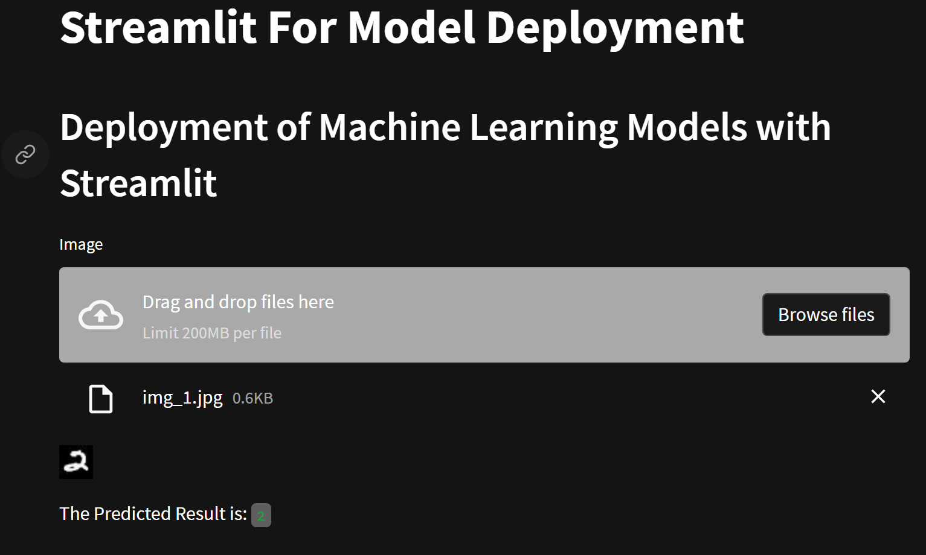Select the handwritten digit image preview
The width and height of the screenshot is (926, 555).
pos(76,462)
